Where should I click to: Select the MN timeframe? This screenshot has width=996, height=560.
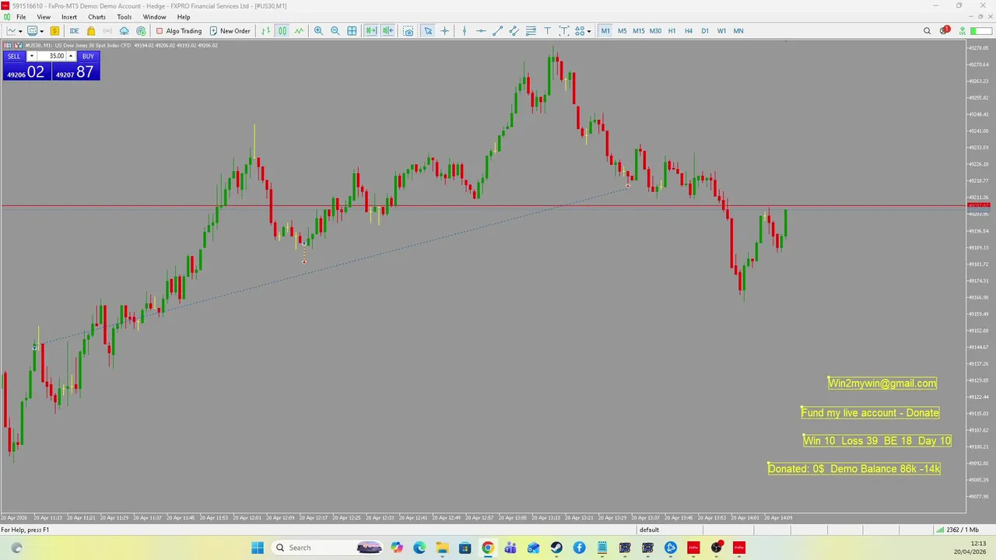738,31
